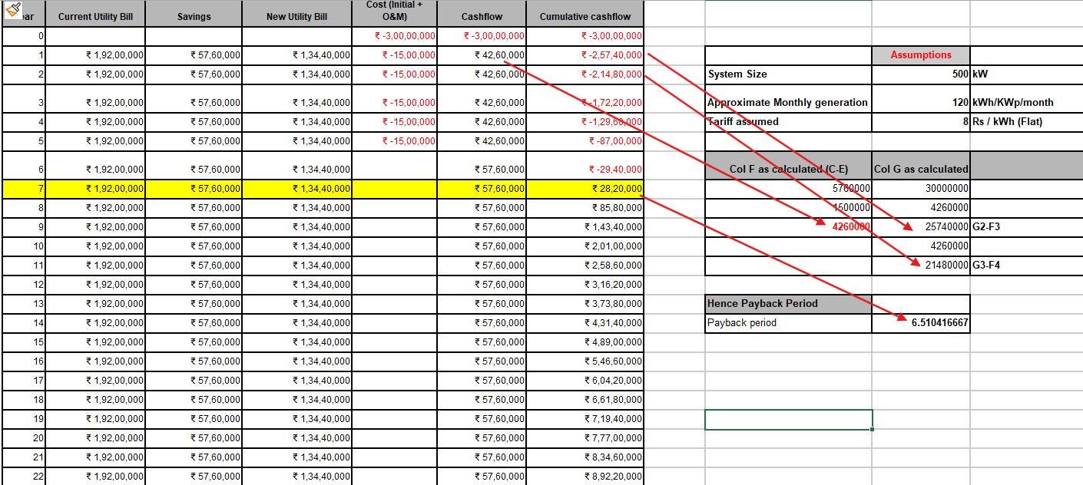Click the year 0 cost cell ₹ -3,00,00,000
Screen dimensions: 1083x485
pos(394,36)
